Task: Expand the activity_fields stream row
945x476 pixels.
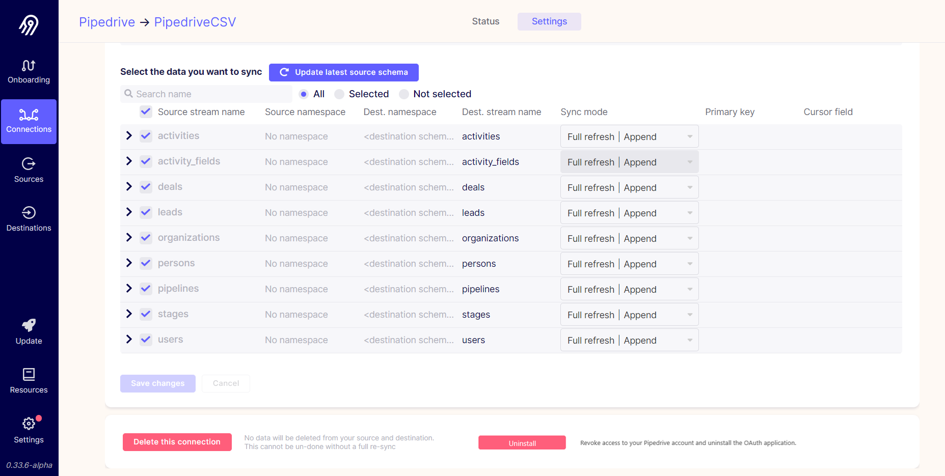Action: pos(129,161)
